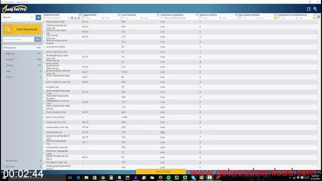Expand the 'lunch options near me' row
Image resolution: width=322 pixels, height=181 pixels.
click(x=44, y=82)
